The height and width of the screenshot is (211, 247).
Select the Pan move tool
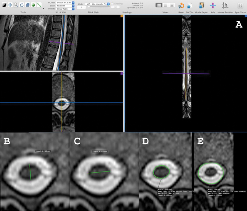[x=10, y=5]
